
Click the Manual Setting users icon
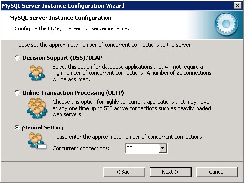point(37,141)
